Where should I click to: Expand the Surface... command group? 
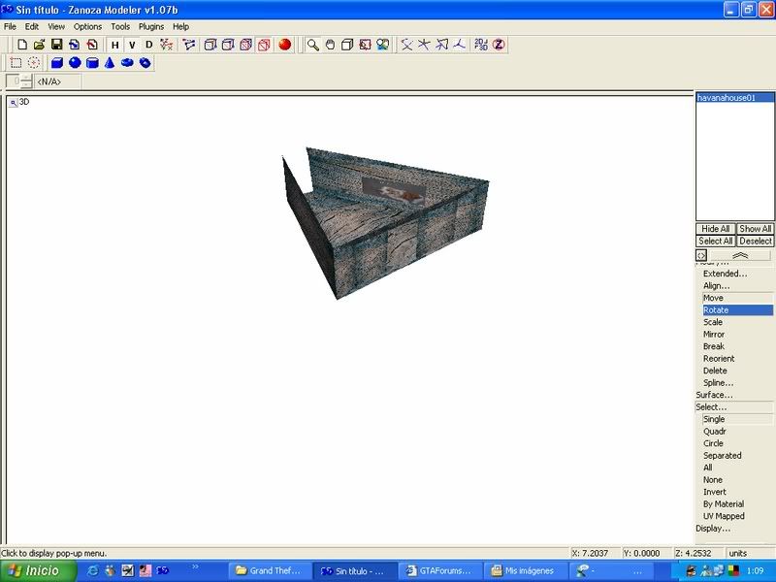point(714,395)
